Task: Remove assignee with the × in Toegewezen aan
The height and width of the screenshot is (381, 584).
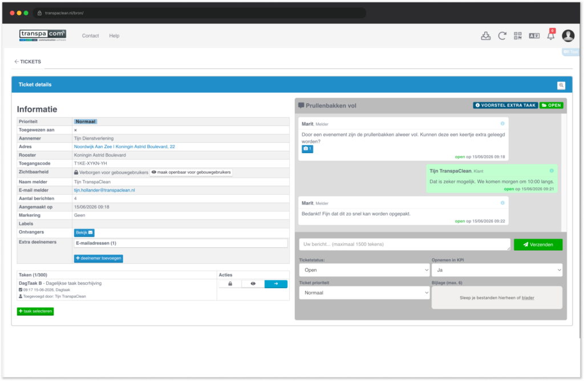Action: [75, 130]
